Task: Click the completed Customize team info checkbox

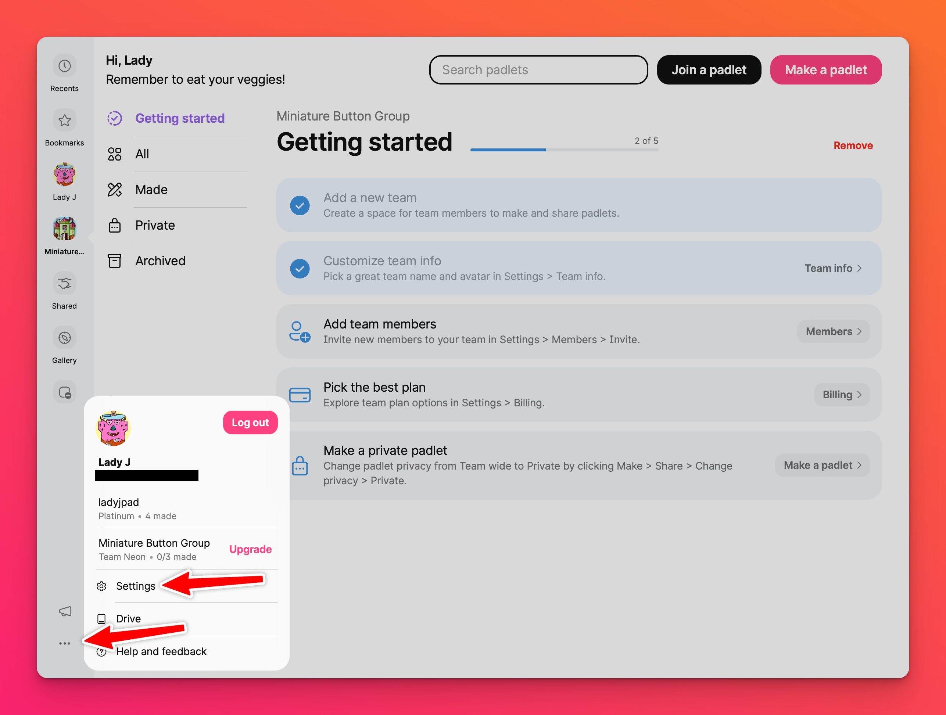Action: (299, 268)
